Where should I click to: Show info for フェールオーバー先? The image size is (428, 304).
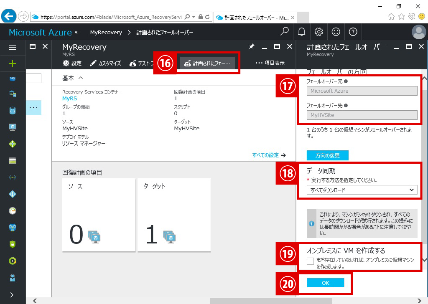click(x=346, y=106)
